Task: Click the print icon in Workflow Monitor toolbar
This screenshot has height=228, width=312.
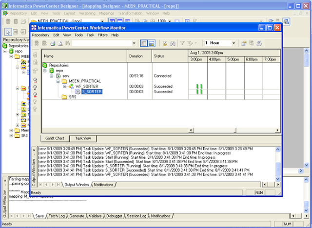Action: pos(53,43)
